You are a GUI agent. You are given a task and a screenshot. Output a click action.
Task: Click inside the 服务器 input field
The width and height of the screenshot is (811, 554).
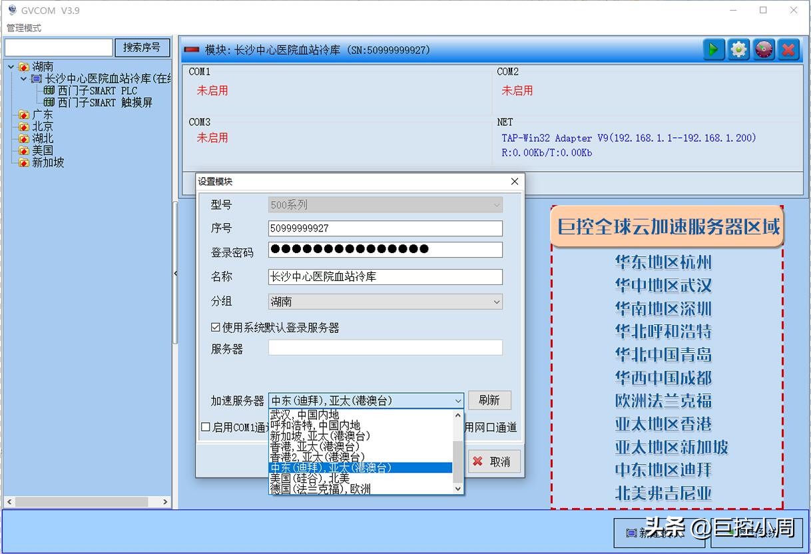[385, 347]
